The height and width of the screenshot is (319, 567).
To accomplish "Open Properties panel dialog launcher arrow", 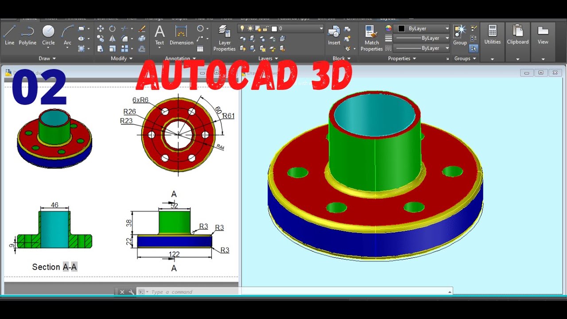I will pos(447,58).
